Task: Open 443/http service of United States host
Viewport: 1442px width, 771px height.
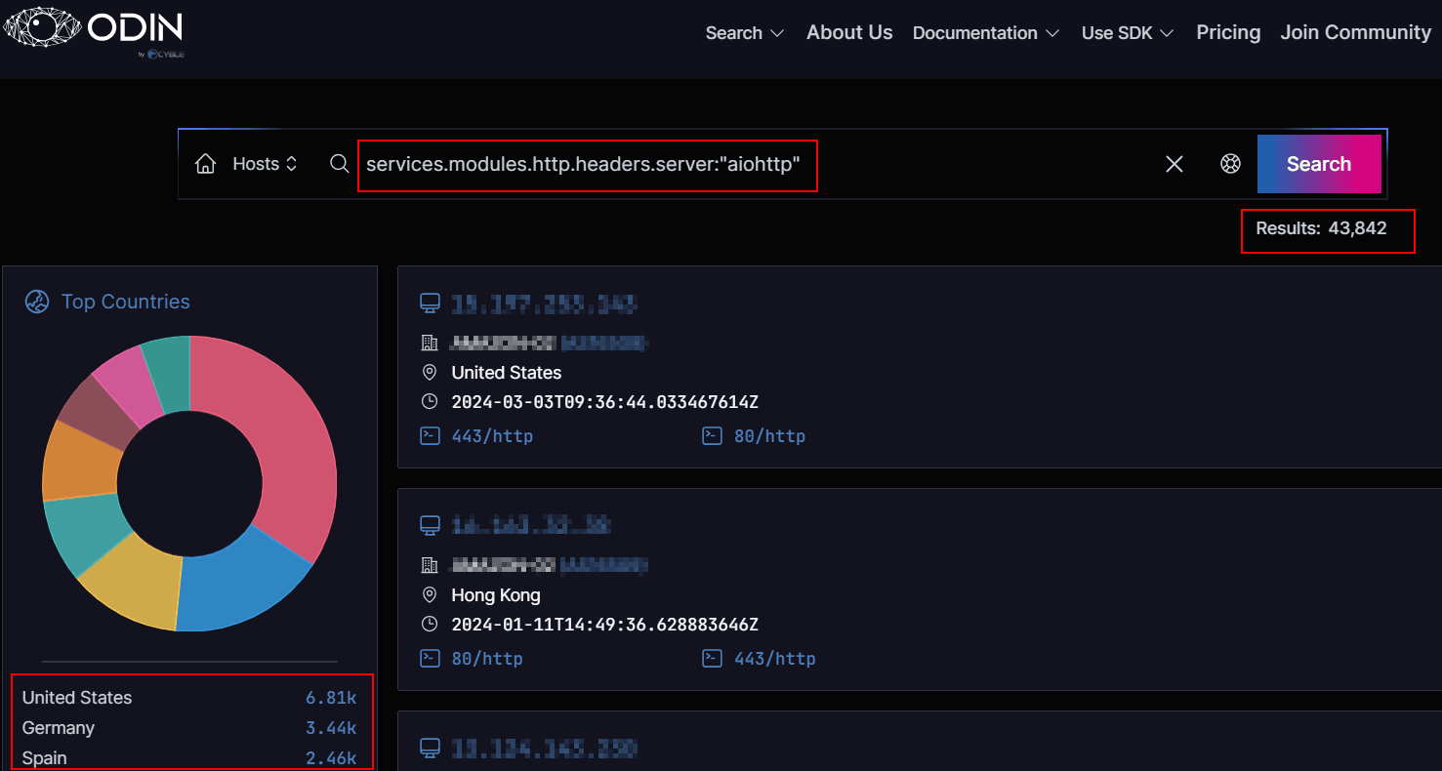Action: pyautogui.click(x=492, y=436)
